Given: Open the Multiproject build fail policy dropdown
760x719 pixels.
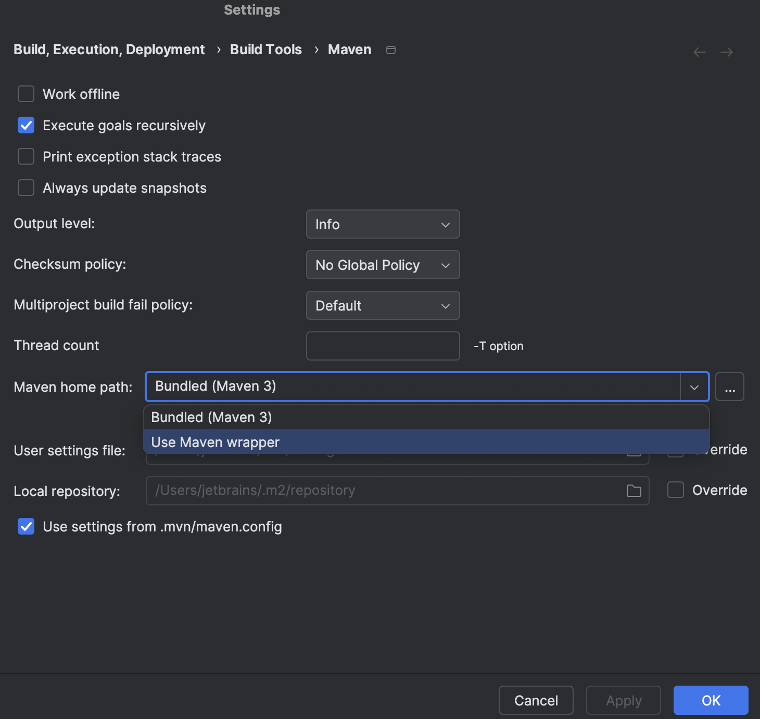Looking at the screenshot, I should coord(383,305).
